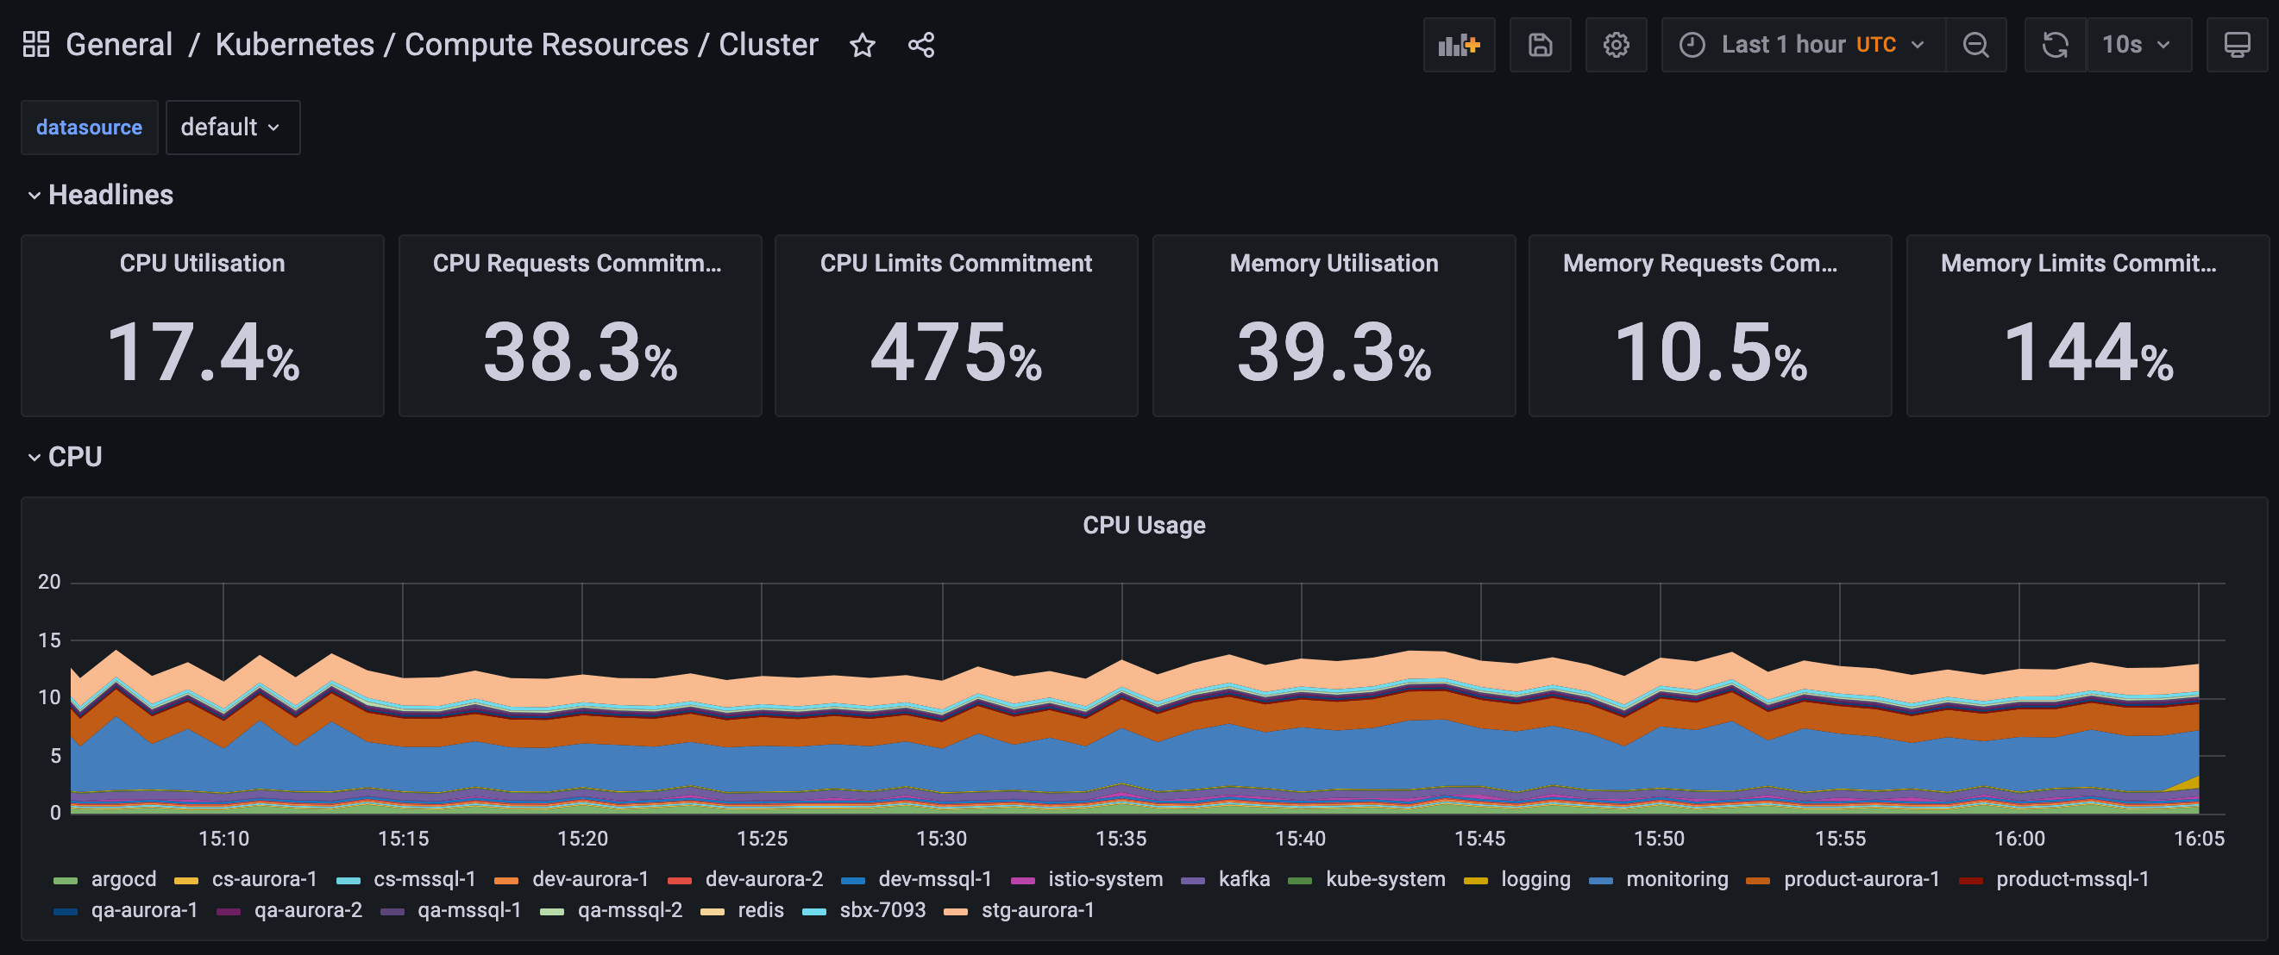Toggle qa-mssql-2 series in legend
Viewport: 2279px width, 955px height.
coord(630,910)
